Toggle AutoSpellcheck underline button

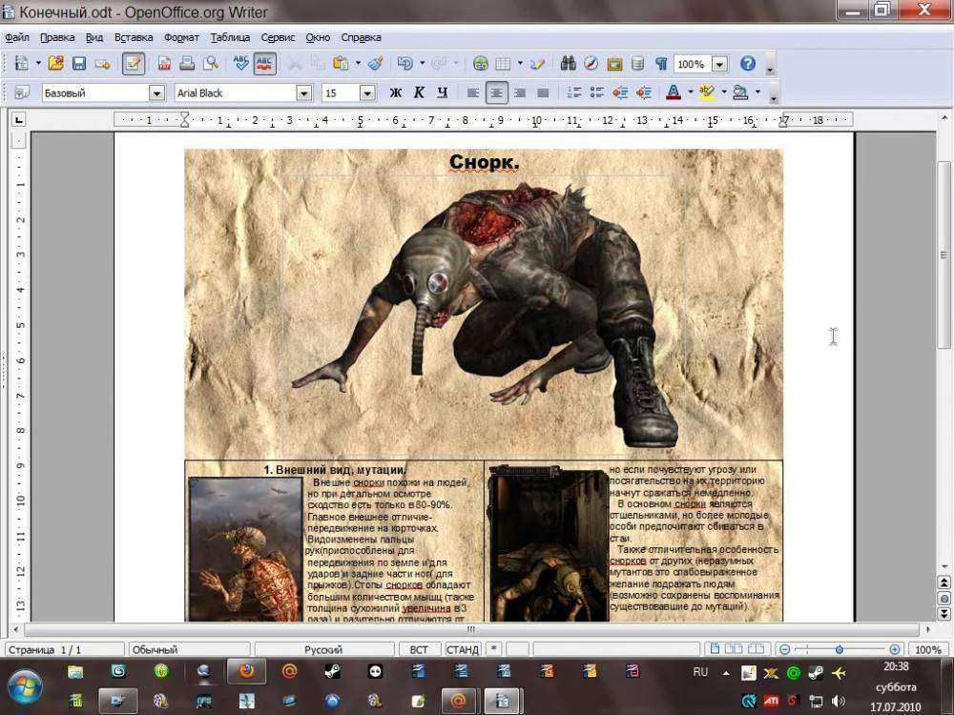point(264,64)
